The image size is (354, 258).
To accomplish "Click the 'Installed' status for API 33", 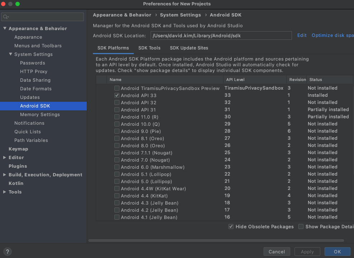I will coord(317,95).
